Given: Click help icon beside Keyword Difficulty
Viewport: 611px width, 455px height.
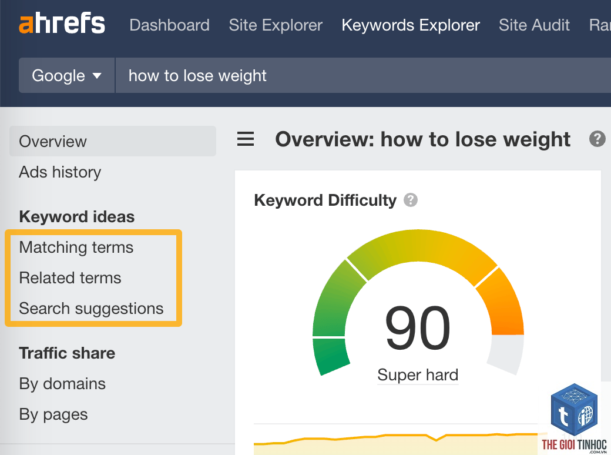Looking at the screenshot, I should point(410,200).
